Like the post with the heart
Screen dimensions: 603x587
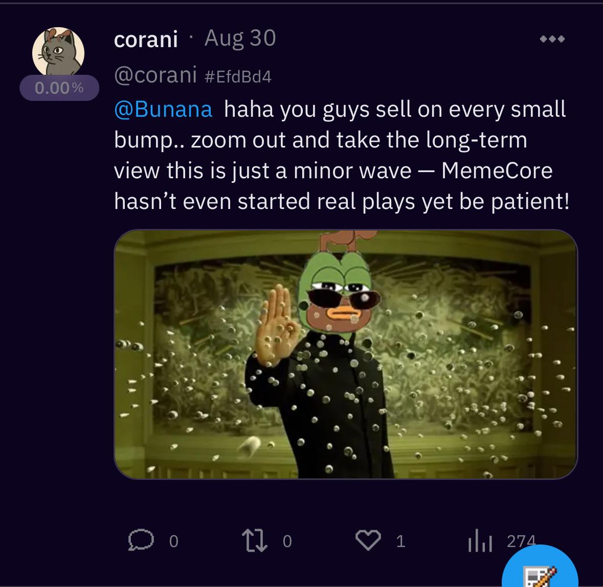368,540
